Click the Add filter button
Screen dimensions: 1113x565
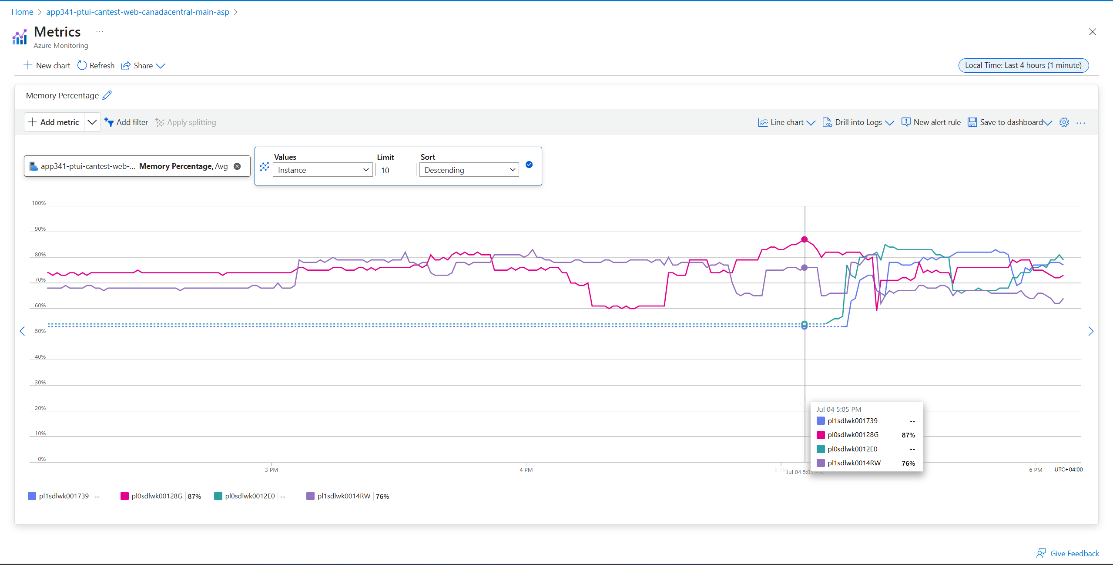(126, 122)
